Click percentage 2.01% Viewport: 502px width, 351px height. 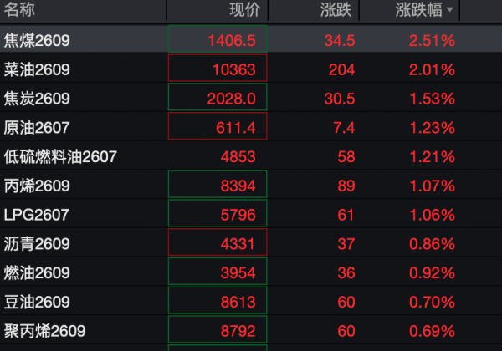coord(432,70)
